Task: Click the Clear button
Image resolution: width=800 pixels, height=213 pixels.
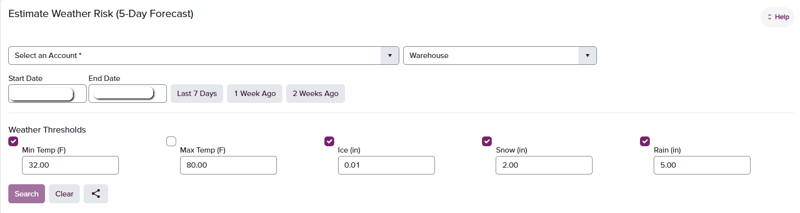Action: tap(64, 194)
